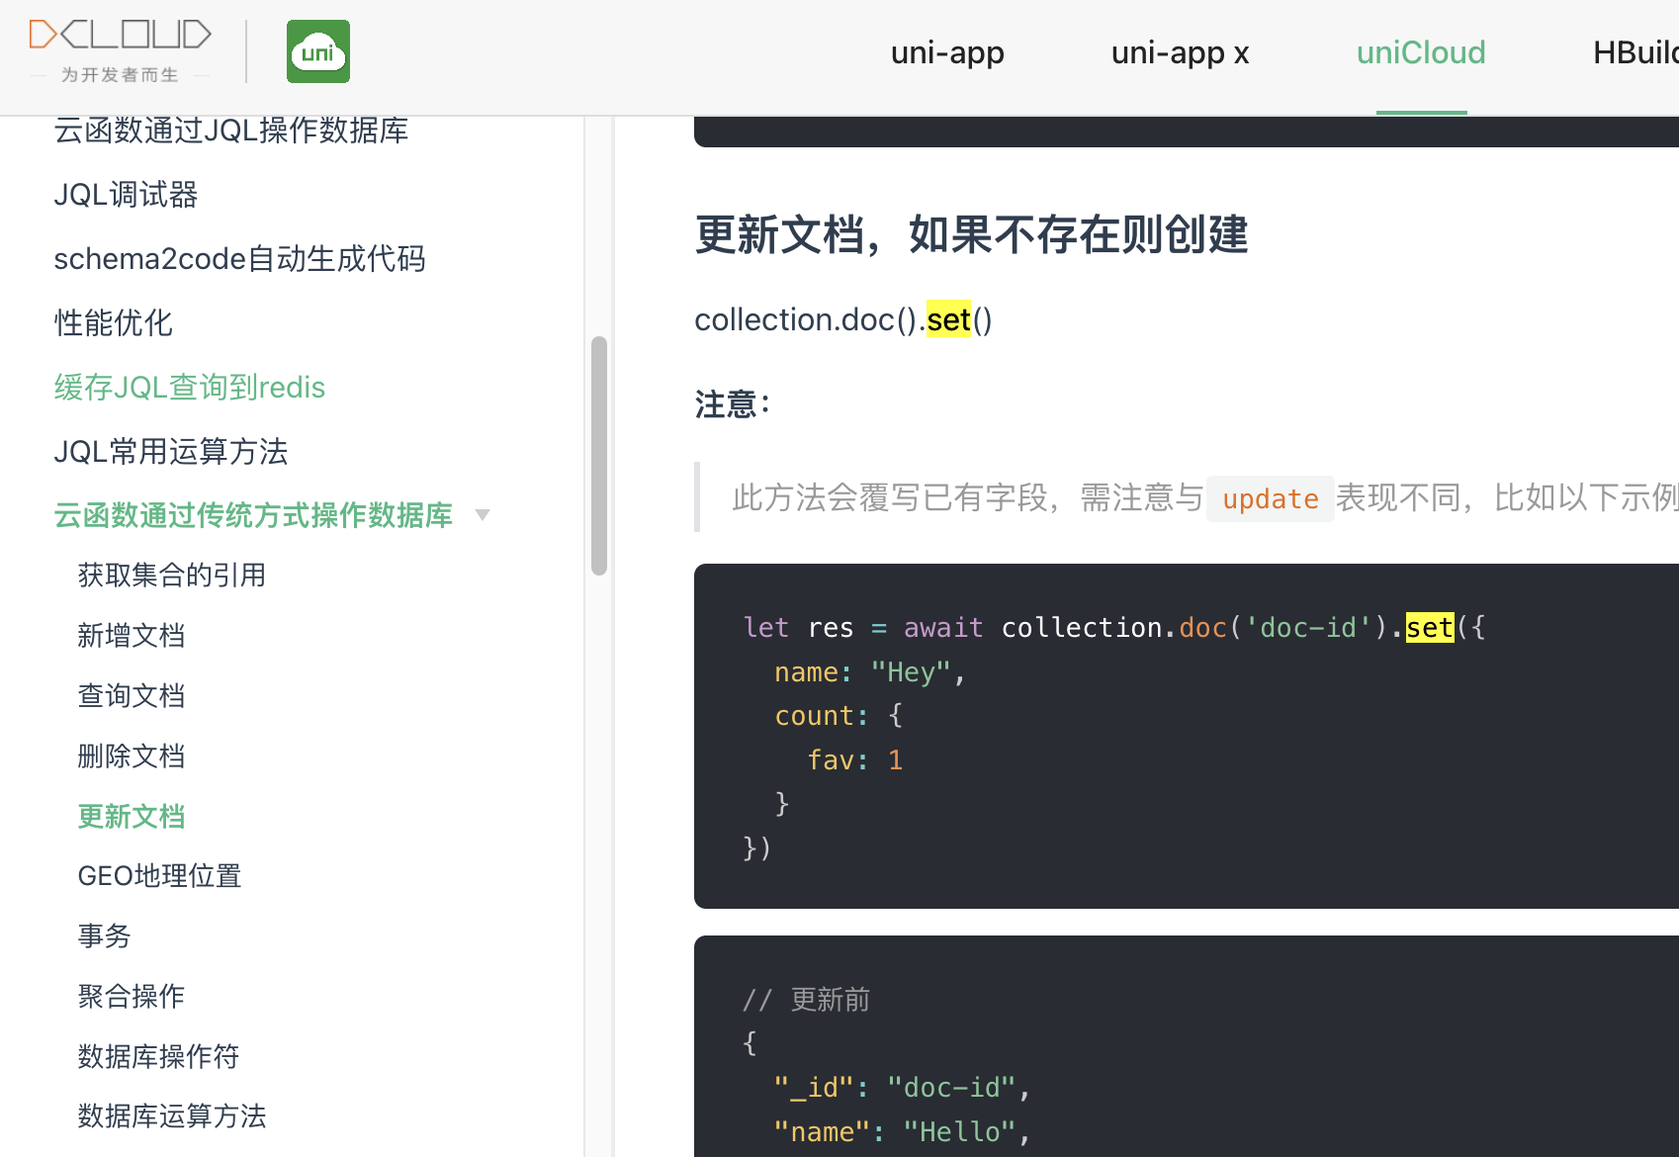
Task: Click the 注意： label
Action: click(733, 404)
